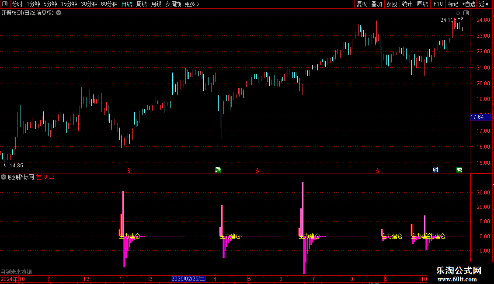Viewport: 494px width, 284px height.
Task: Click the 24.13 high price label
Action: point(447,20)
